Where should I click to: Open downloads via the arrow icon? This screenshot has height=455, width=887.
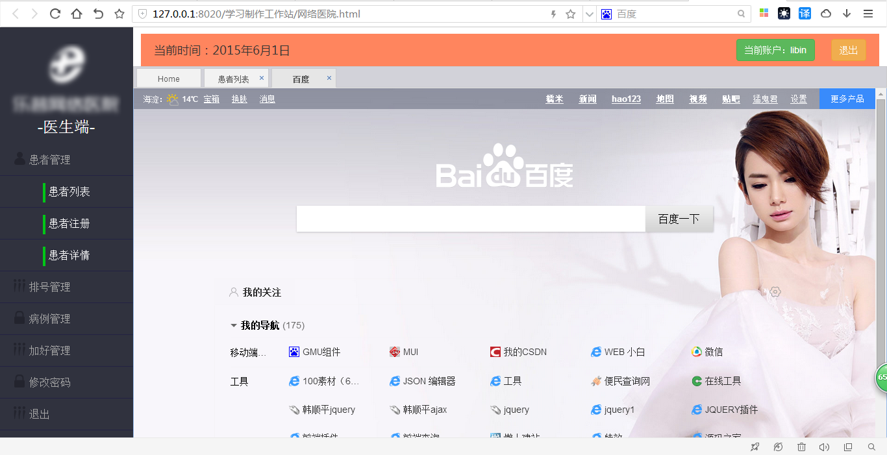click(x=846, y=13)
